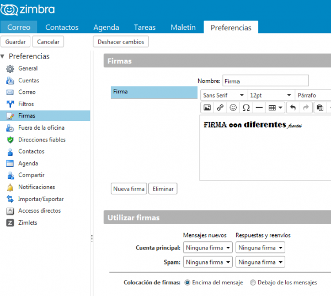Insert link in signature editor
331x296 pixels.
[220, 108]
